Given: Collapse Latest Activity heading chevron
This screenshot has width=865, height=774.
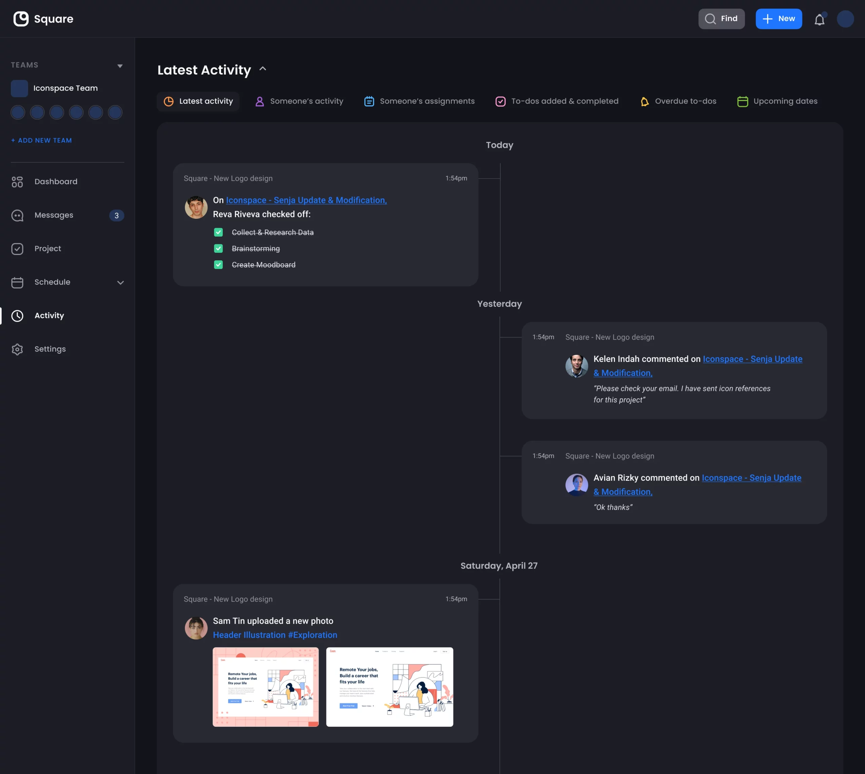Looking at the screenshot, I should pos(263,69).
